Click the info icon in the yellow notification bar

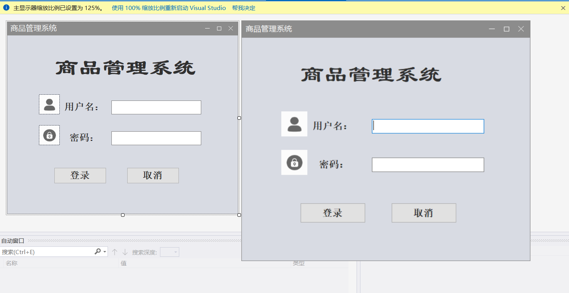(6, 8)
